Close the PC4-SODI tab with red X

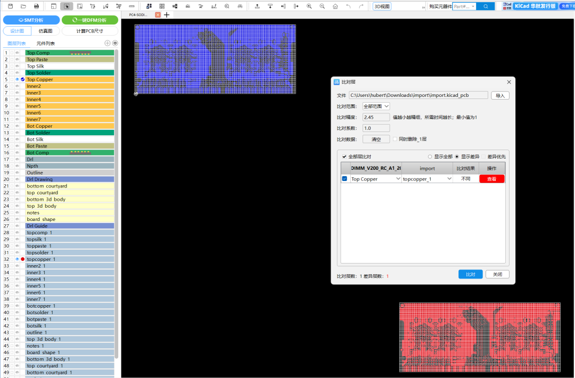click(x=158, y=15)
